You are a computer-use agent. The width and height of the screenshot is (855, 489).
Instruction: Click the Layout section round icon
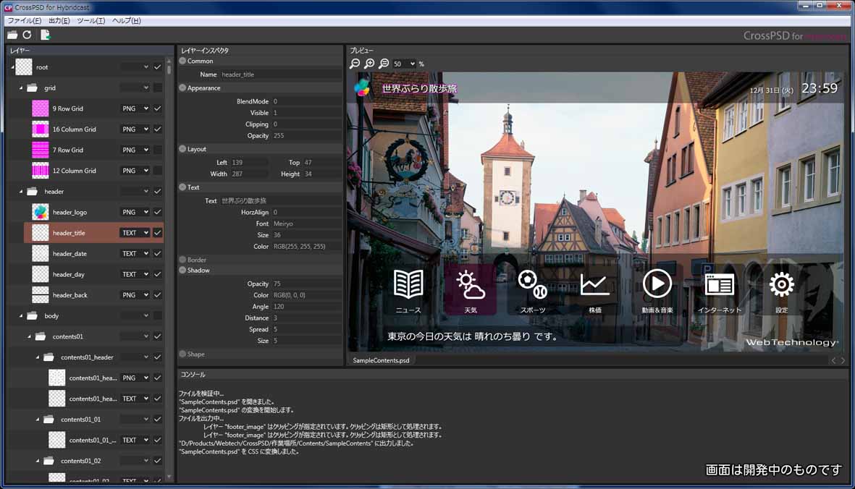(x=182, y=149)
